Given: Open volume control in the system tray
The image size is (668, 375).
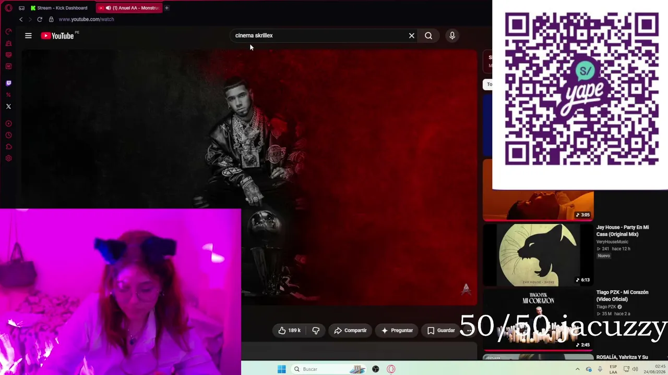Looking at the screenshot, I should [x=635, y=369].
